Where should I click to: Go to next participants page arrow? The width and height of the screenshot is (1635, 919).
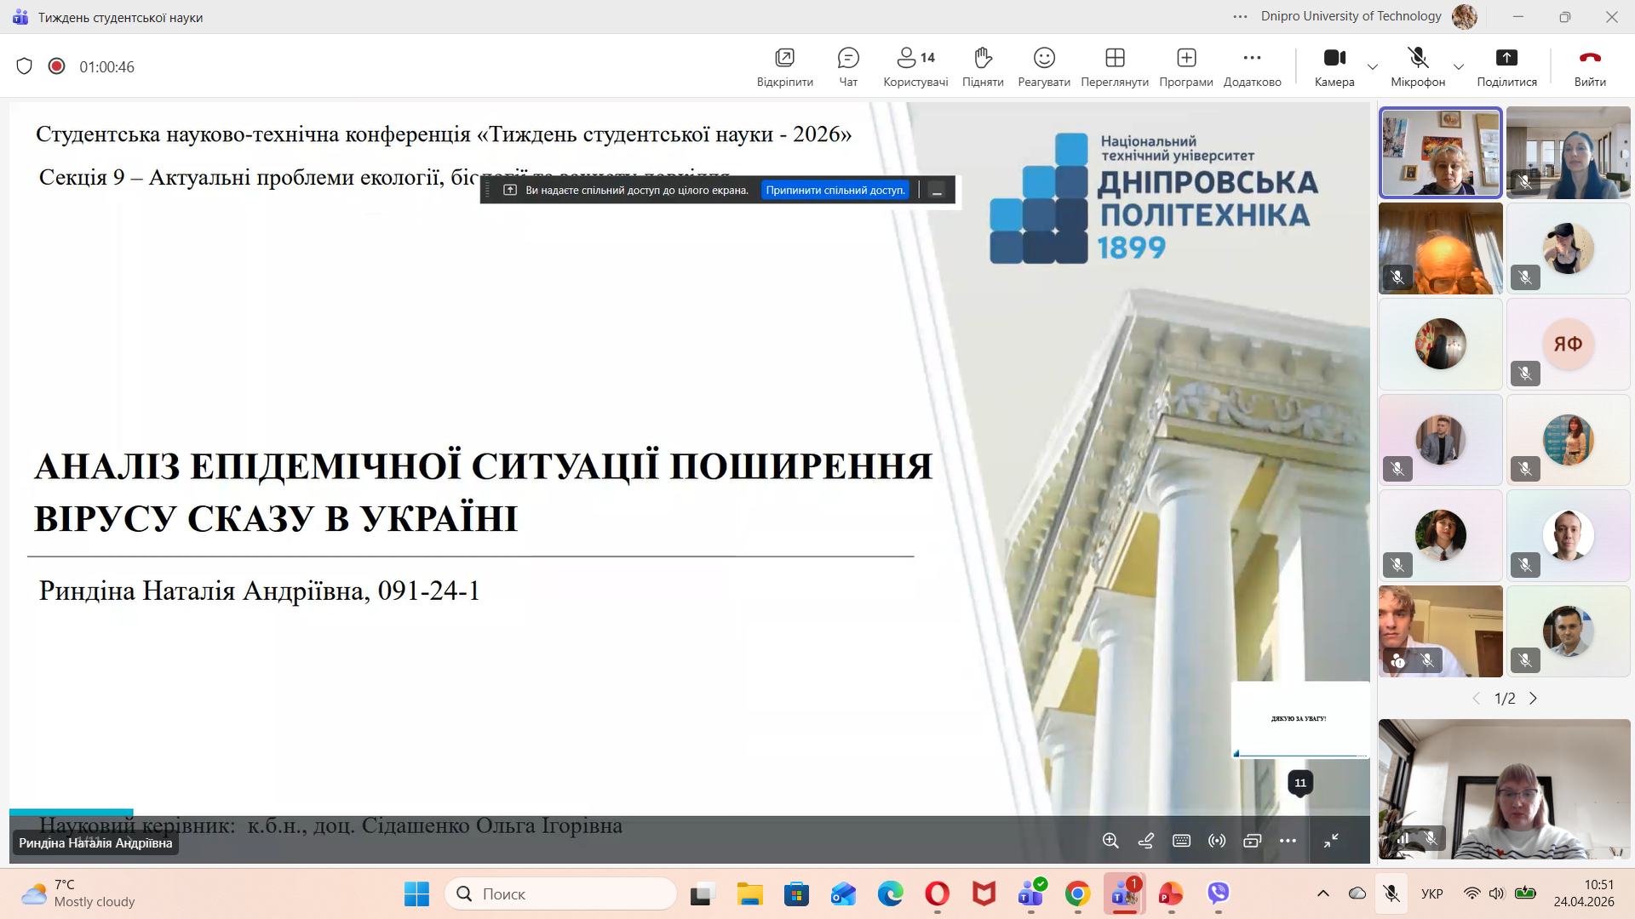click(1533, 699)
